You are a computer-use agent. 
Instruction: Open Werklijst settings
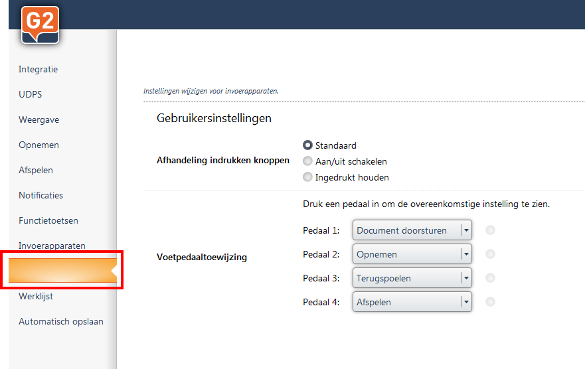point(36,296)
